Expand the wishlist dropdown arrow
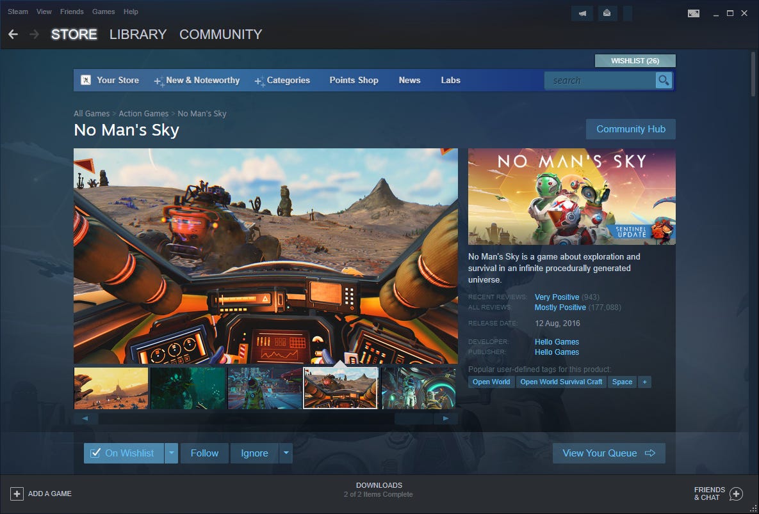The width and height of the screenshot is (759, 514). point(172,453)
